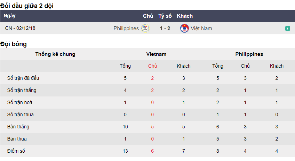Click the Việt Nam team crest icon
This screenshot has width=295, height=161.
[x=184, y=28]
